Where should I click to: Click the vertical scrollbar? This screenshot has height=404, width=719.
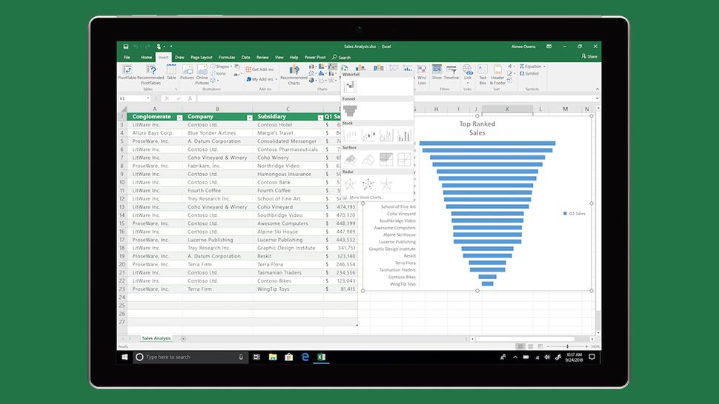pos(598,220)
